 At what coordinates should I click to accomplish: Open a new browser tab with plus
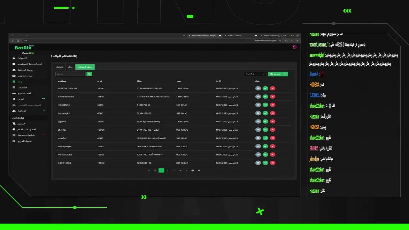(184, 35)
